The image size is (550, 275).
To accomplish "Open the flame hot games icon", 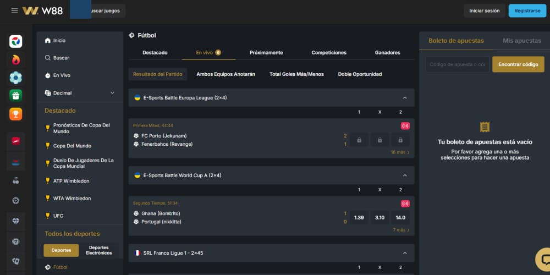I will [16, 60].
